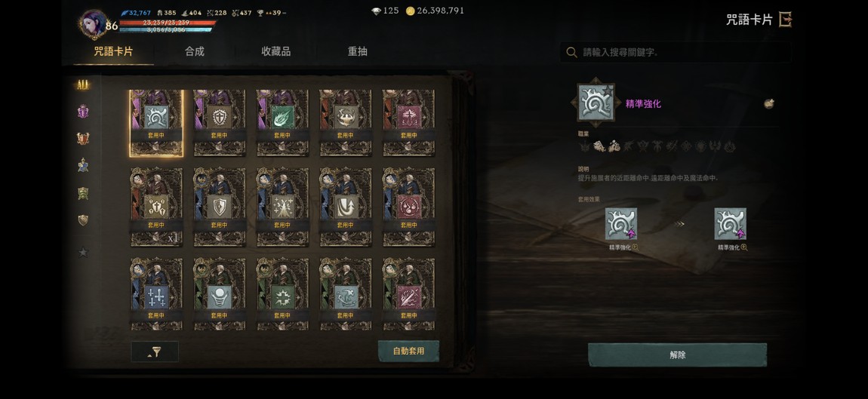This screenshot has width=868, height=399.
Task: Filter cards by purple rarity icon
Action: (x=83, y=111)
